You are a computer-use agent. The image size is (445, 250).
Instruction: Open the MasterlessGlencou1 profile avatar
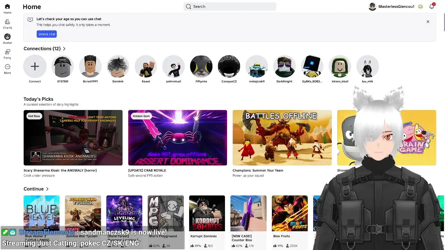click(372, 7)
